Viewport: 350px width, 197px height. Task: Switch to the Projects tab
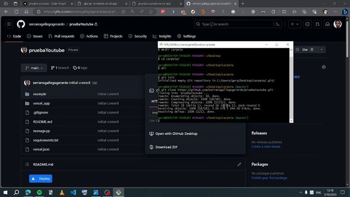coord(113,36)
